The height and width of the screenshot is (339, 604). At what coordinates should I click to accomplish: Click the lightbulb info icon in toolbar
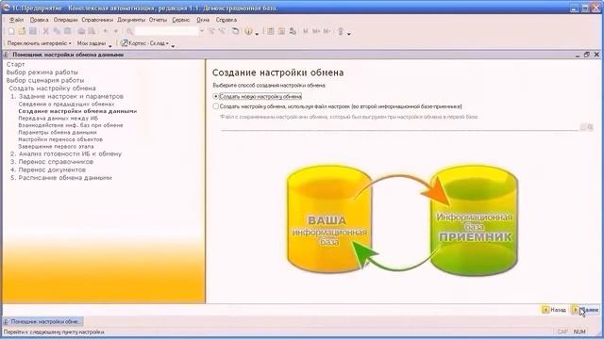click(x=341, y=31)
